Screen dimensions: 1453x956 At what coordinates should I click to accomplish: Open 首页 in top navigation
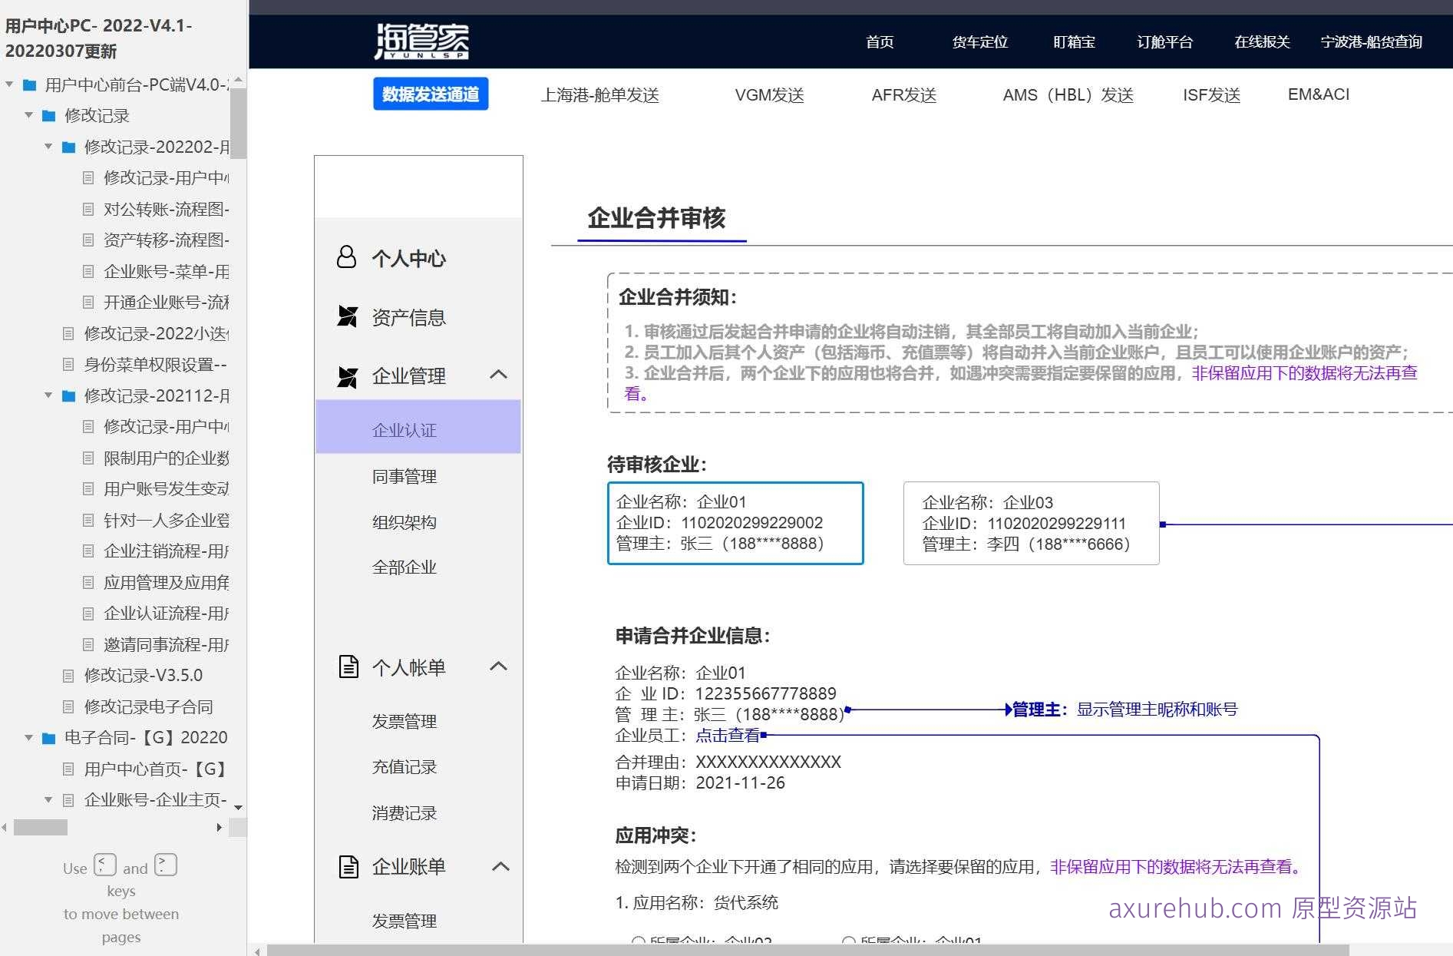coord(880,41)
